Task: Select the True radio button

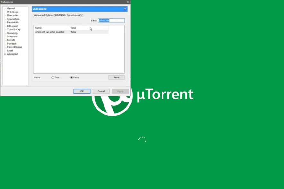Action: tap(53, 77)
